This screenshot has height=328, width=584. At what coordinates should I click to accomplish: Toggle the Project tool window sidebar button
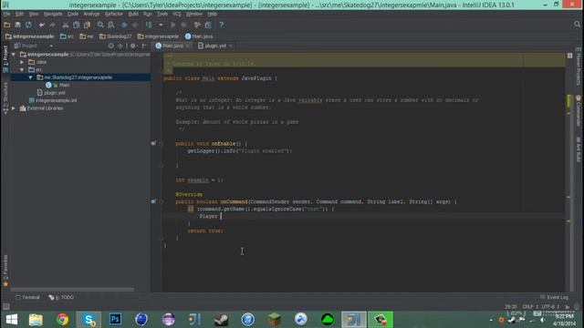(5, 58)
